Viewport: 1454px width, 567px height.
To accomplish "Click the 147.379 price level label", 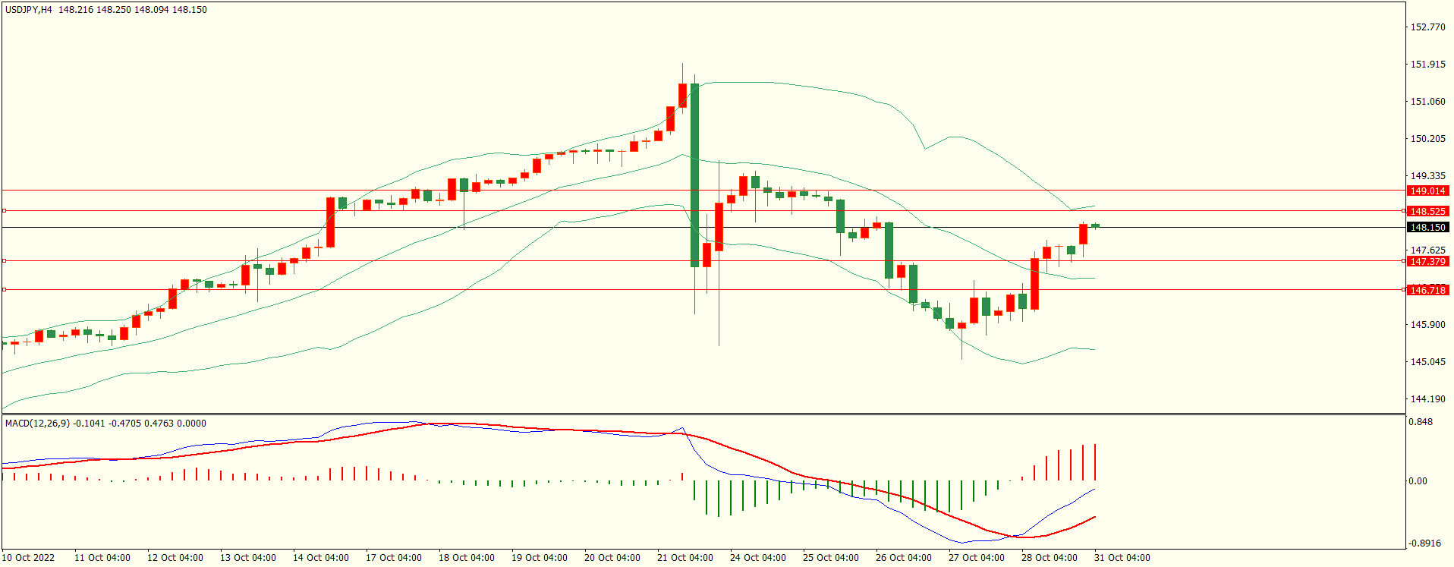I will 1427,262.
